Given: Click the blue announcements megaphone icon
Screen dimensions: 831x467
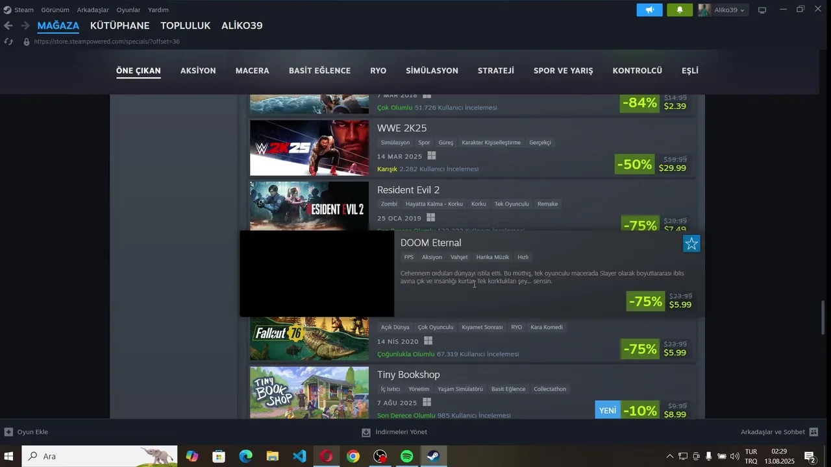Looking at the screenshot, I should pos(649,10).
